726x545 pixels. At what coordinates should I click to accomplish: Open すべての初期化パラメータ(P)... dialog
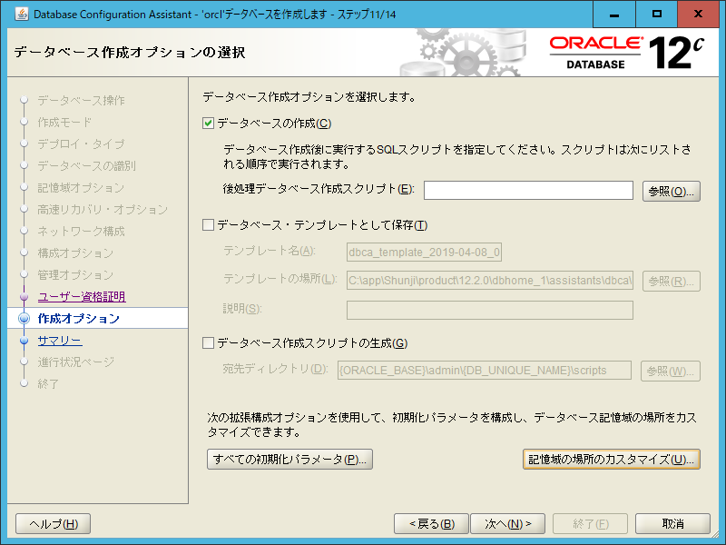289,460
